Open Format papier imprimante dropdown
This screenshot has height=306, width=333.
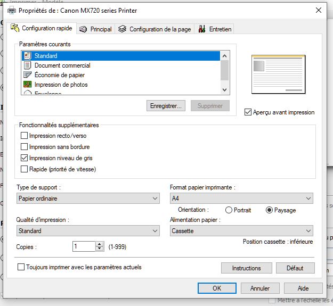point(241,199)
